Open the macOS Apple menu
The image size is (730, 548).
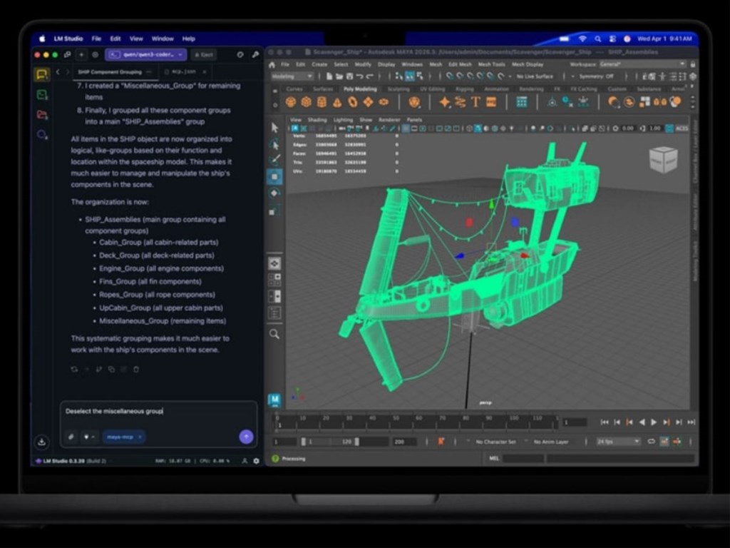pyautogui.click(x=42, y=39)
